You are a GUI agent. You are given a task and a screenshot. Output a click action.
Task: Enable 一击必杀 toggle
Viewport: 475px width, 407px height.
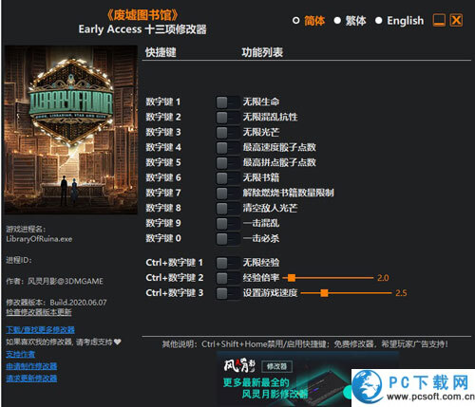[x=227, y=238]
